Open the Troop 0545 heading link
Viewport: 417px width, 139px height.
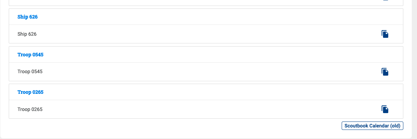tap(30, 55)
